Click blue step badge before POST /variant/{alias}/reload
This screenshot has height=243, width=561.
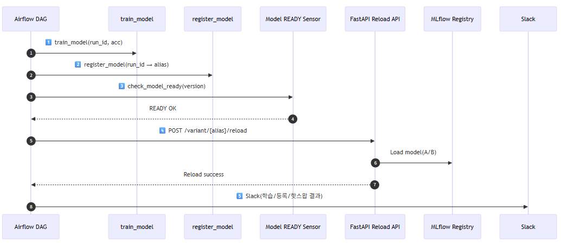pos(162,130)
